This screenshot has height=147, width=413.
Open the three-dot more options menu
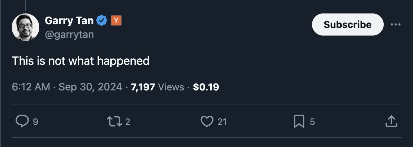(396, 25)
